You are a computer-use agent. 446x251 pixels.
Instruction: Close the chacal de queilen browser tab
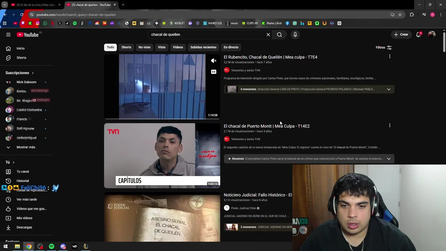pyautogui.click(x=115, y=5)
